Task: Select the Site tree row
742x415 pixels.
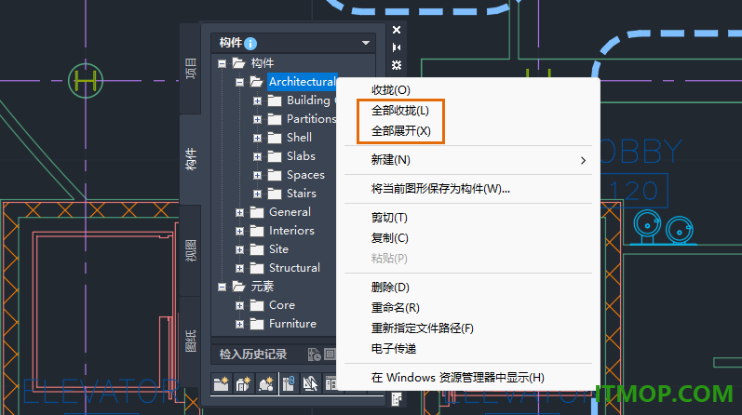Action: (278, 249)
